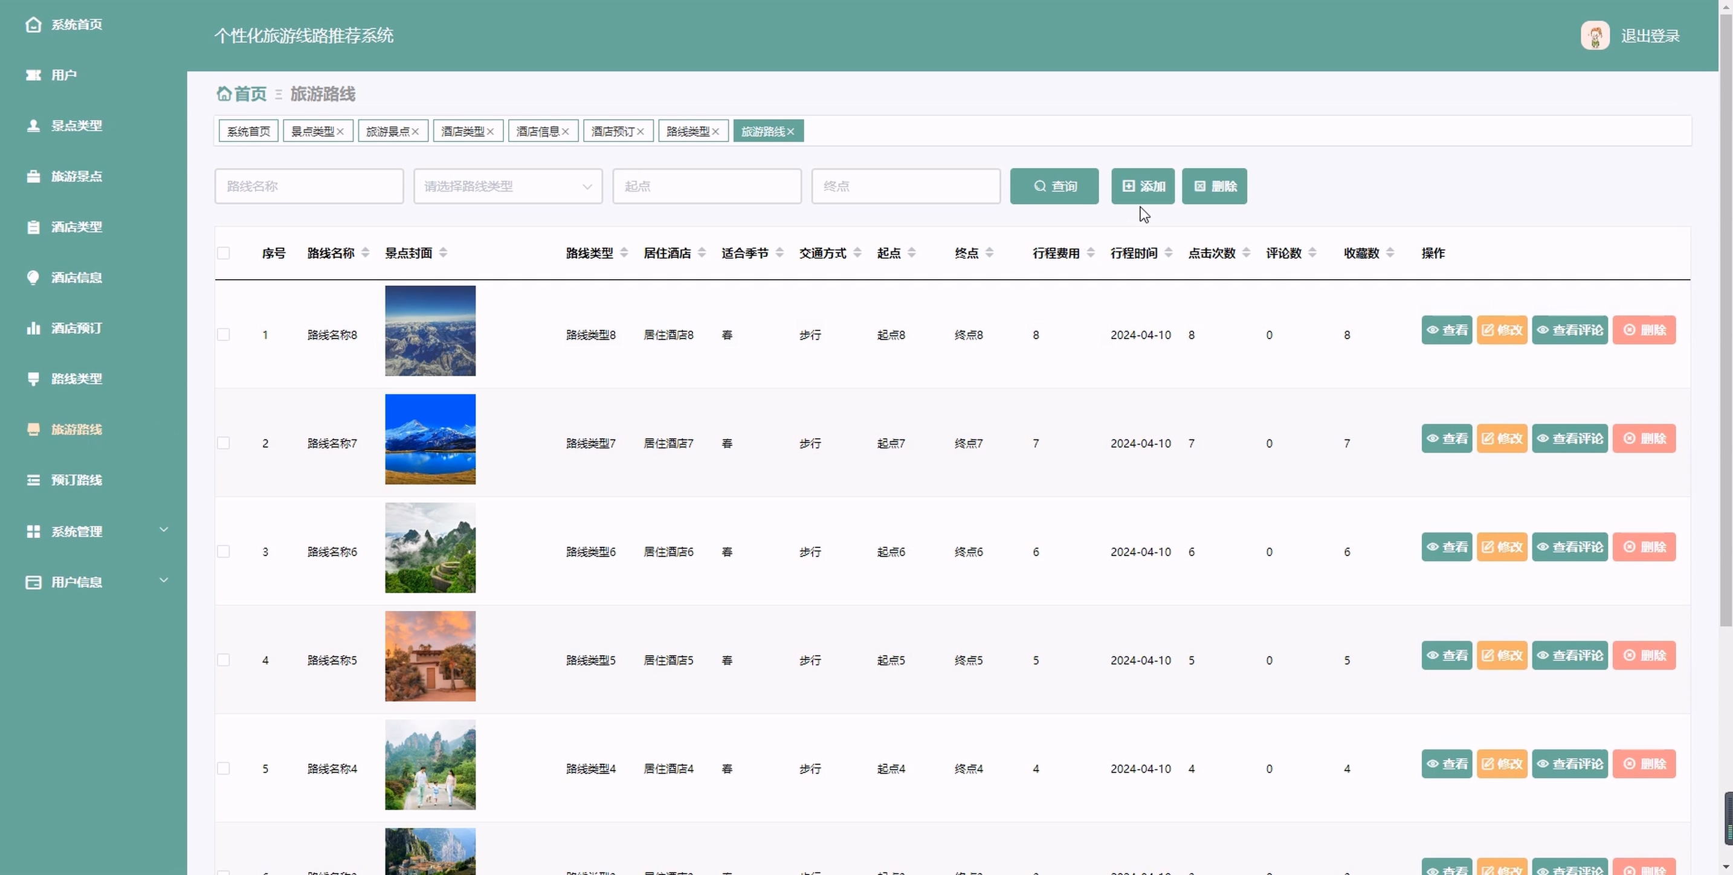1733x875 pixels.
Task: Click the 用户信息 card icon in sidebar
Action: [x=33, y=583]
